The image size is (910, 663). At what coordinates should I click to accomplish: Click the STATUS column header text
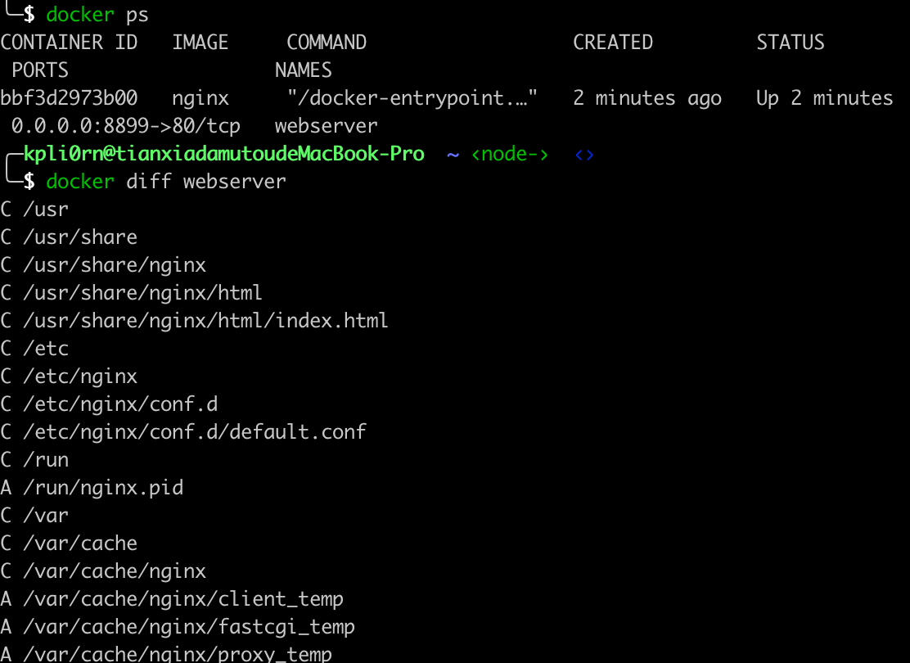click(x=790, y=43)
